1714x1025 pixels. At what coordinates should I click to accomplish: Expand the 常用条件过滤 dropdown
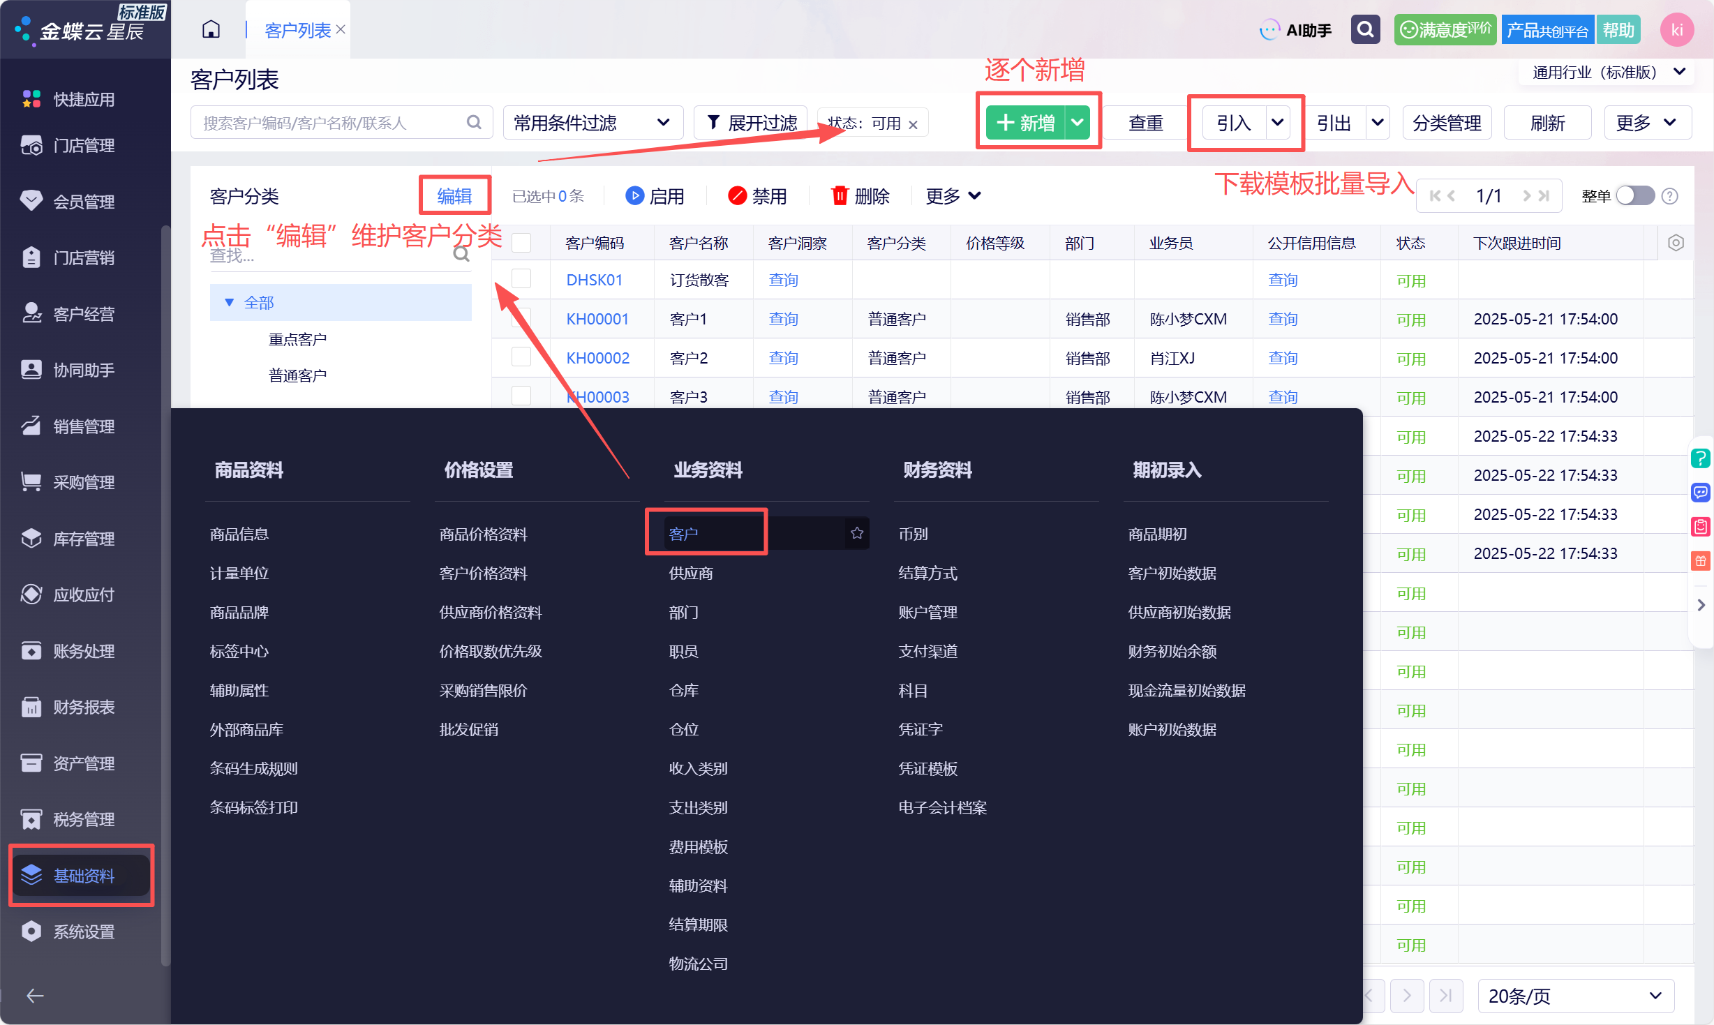point(593,123)
